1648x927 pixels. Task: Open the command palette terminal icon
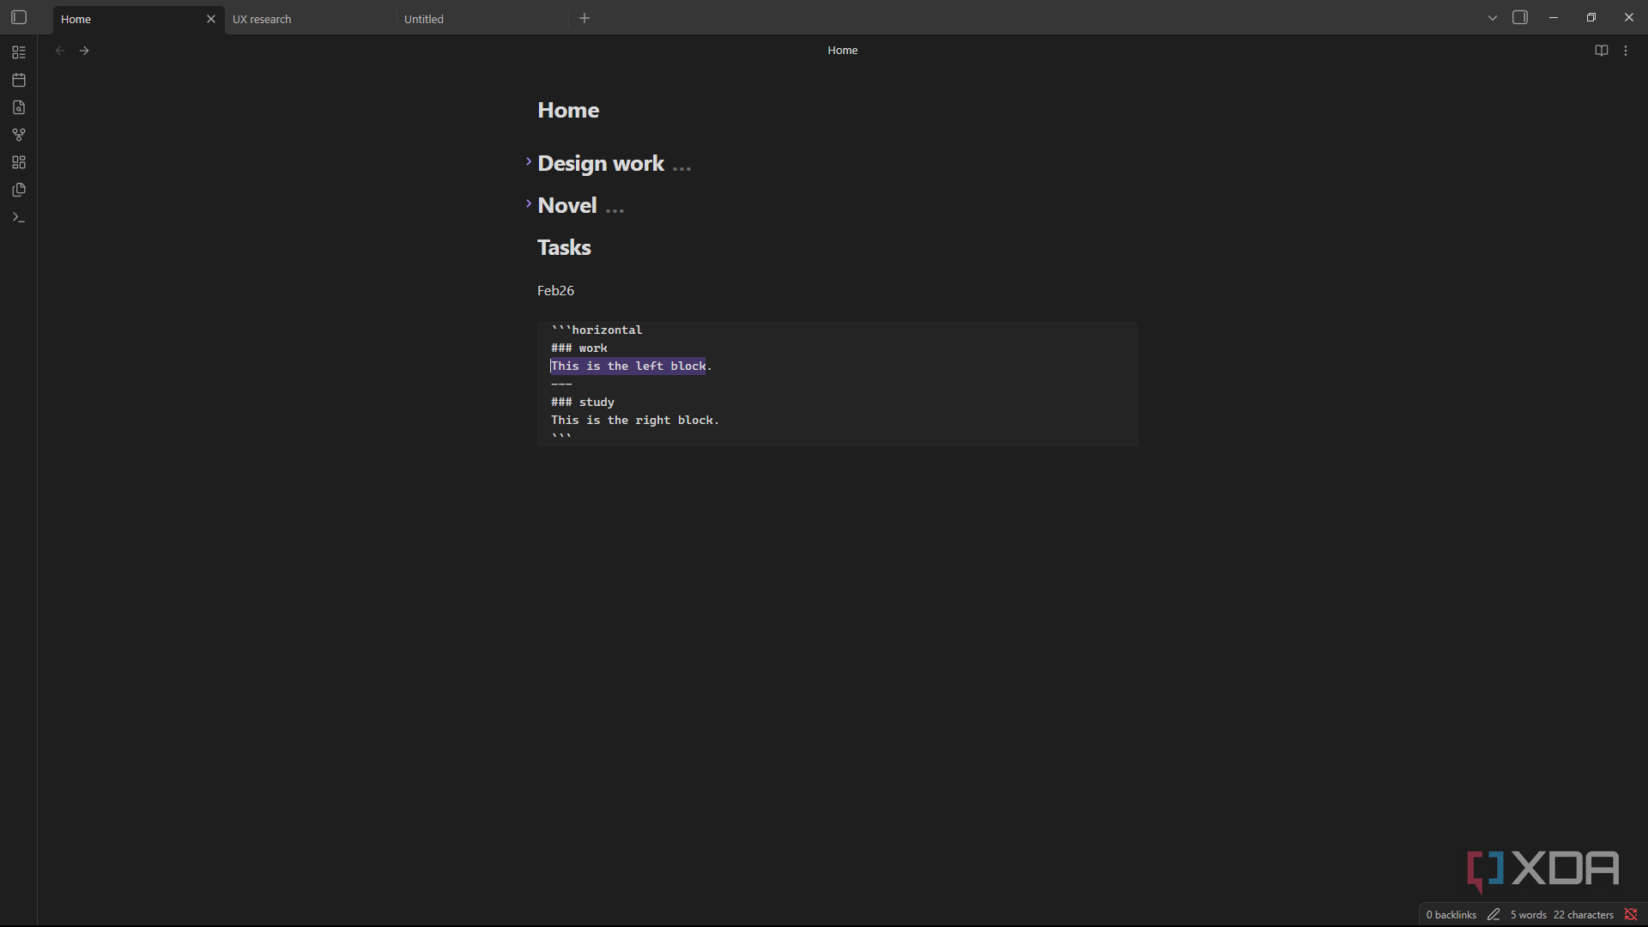click(19, 217)
